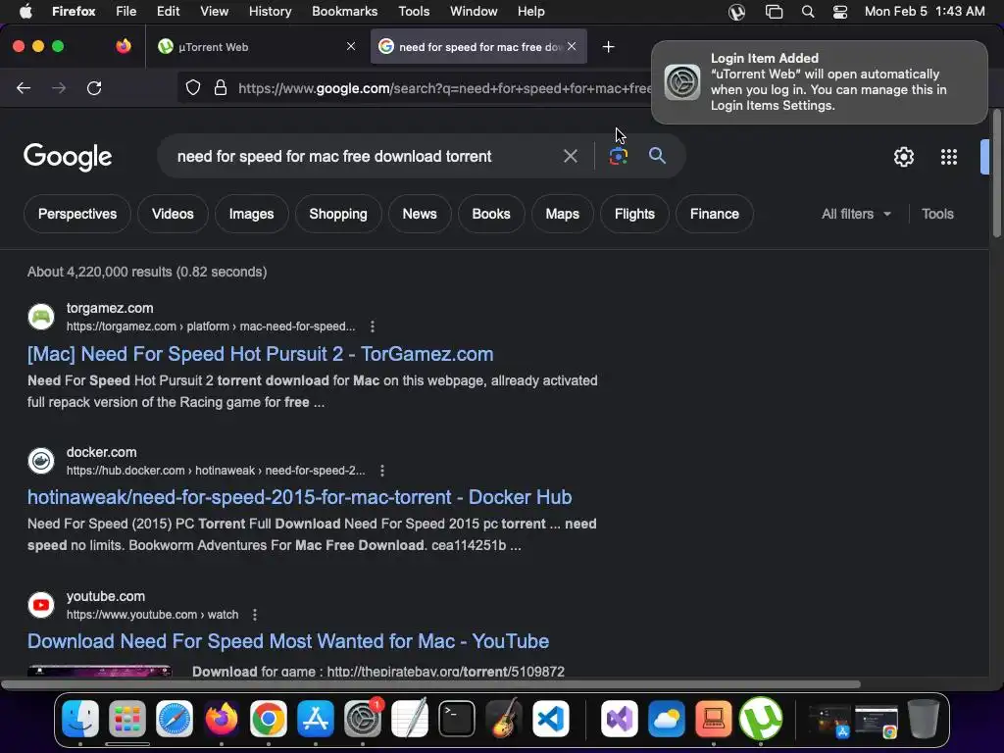Image resolution: width=1004 pixels, height=753 pixels.
Task: Reload the current page
Action: (94, 87)
